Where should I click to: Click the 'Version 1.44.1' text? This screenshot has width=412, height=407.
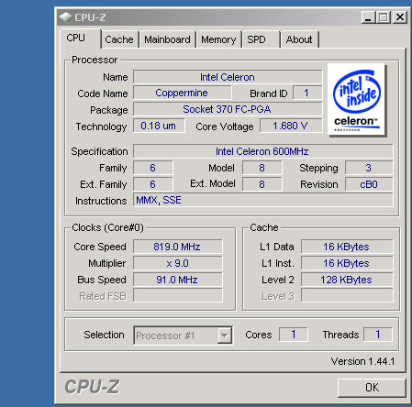tap(362, 361)
